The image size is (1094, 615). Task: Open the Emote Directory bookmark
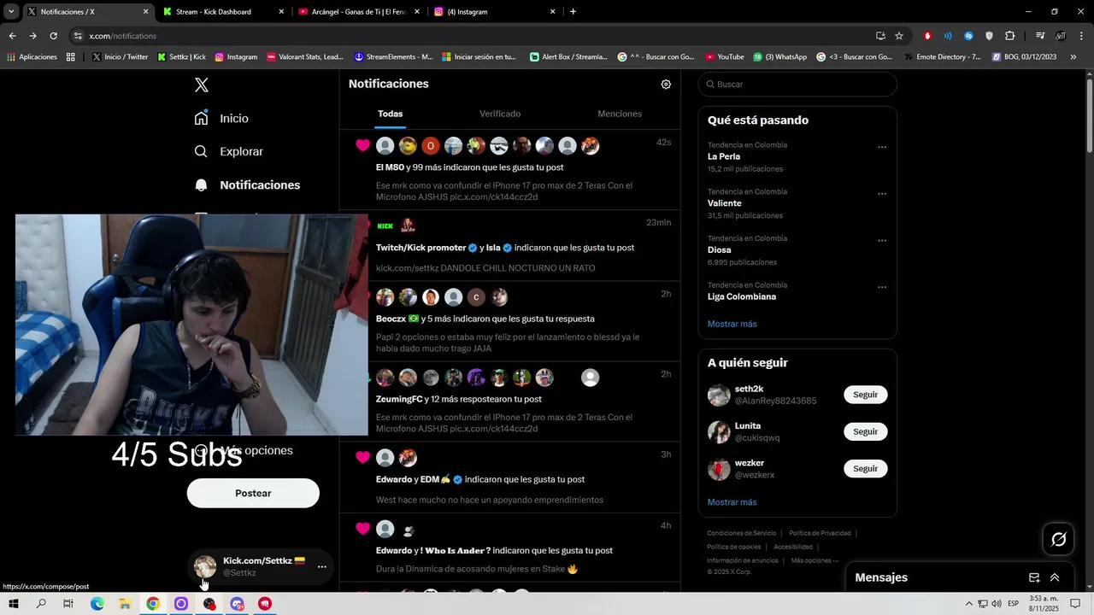(942, 57)
